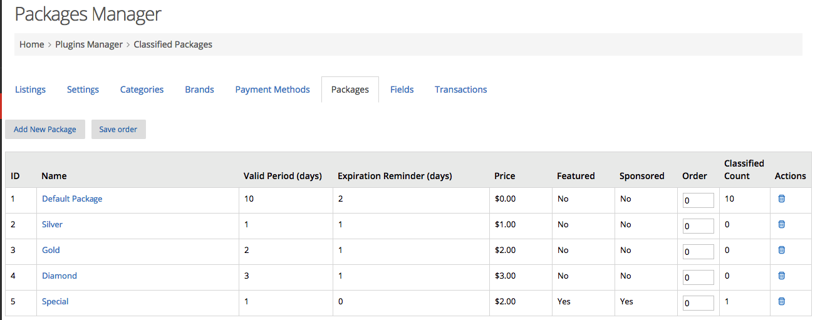The width and height of the screenshot is (815, 320).
Task: Remove the Gold package using trash icon
Action: tap(781, 250)
